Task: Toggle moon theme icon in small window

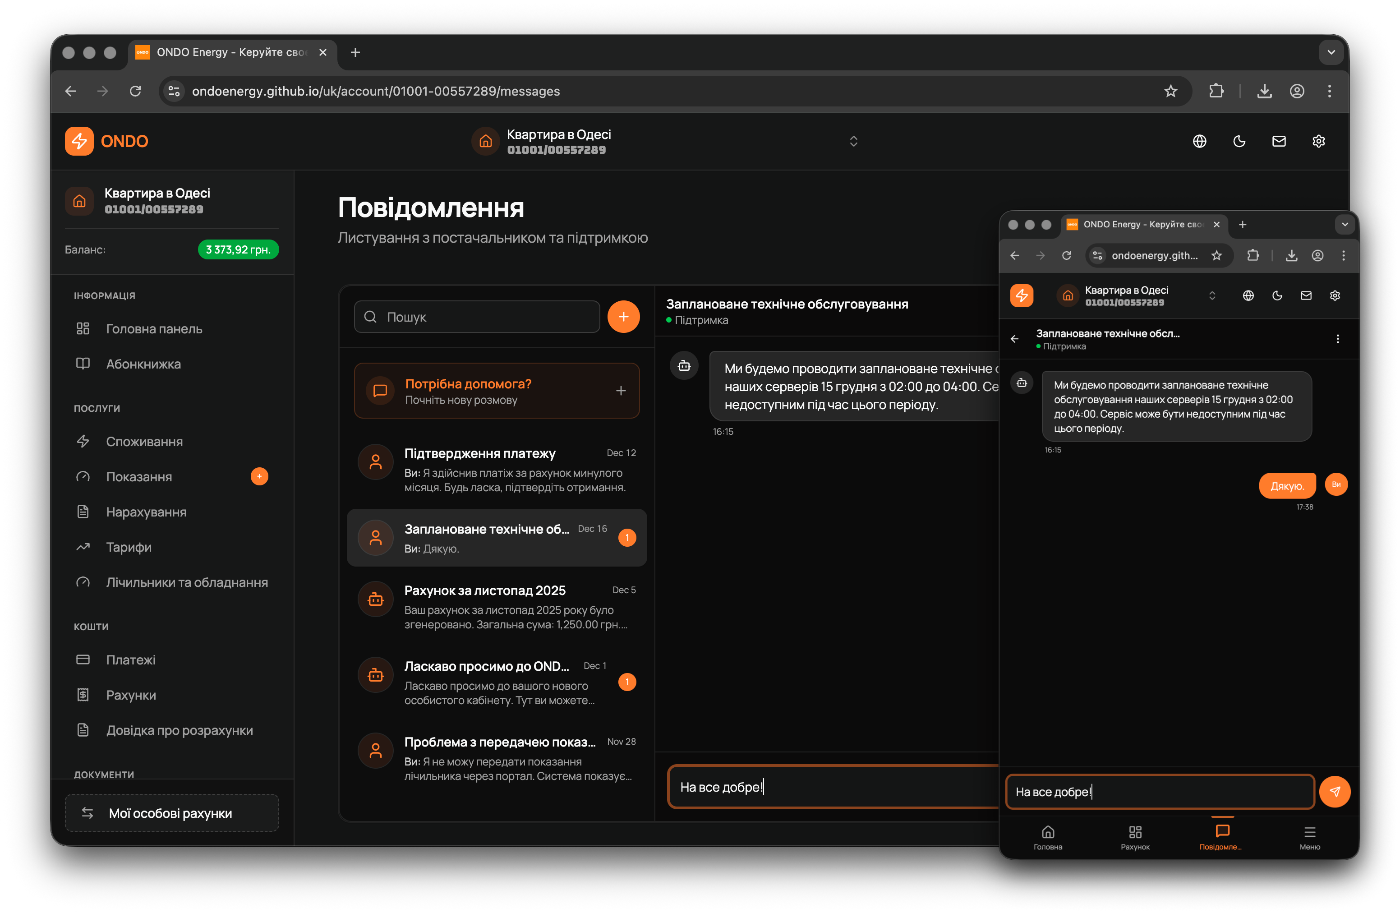Action: 1276,295
